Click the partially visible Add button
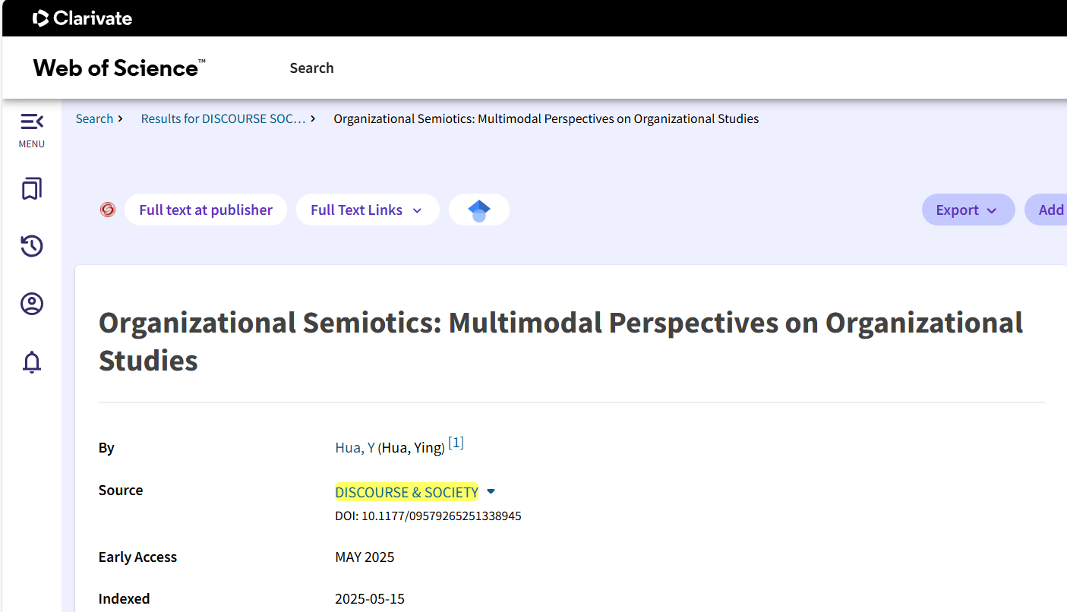1067x612 pixels. pyautogui.click(x=1050, y=210)
